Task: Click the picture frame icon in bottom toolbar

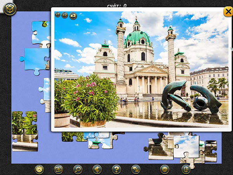Action: point(58,169)
